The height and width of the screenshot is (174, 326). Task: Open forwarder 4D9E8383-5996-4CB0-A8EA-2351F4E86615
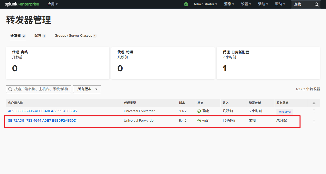[42, 111]
